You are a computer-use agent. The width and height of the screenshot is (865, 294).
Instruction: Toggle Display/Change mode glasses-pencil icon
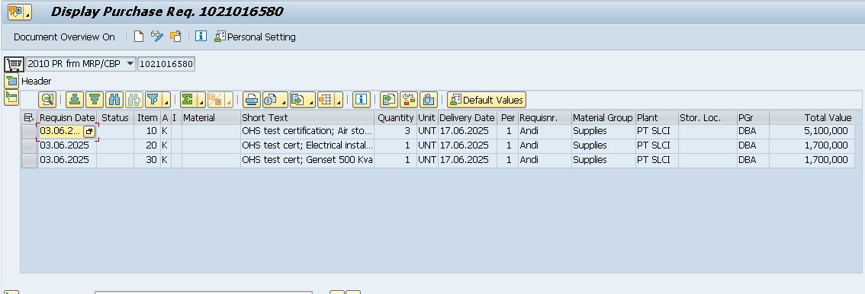click(x=157, y=37)
